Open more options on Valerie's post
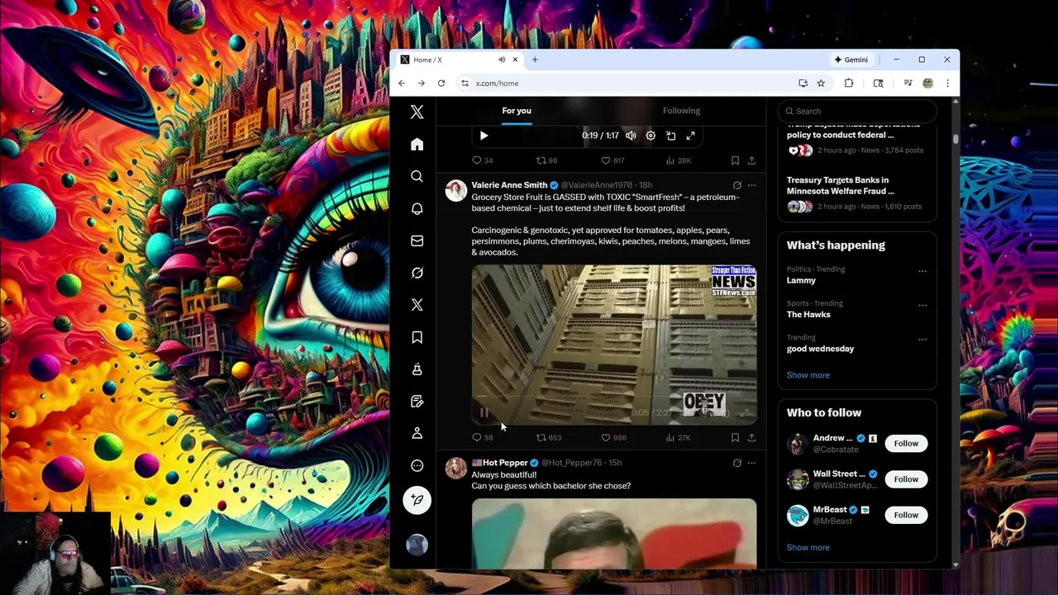The image size is (1058, 595). pos(751,185)
